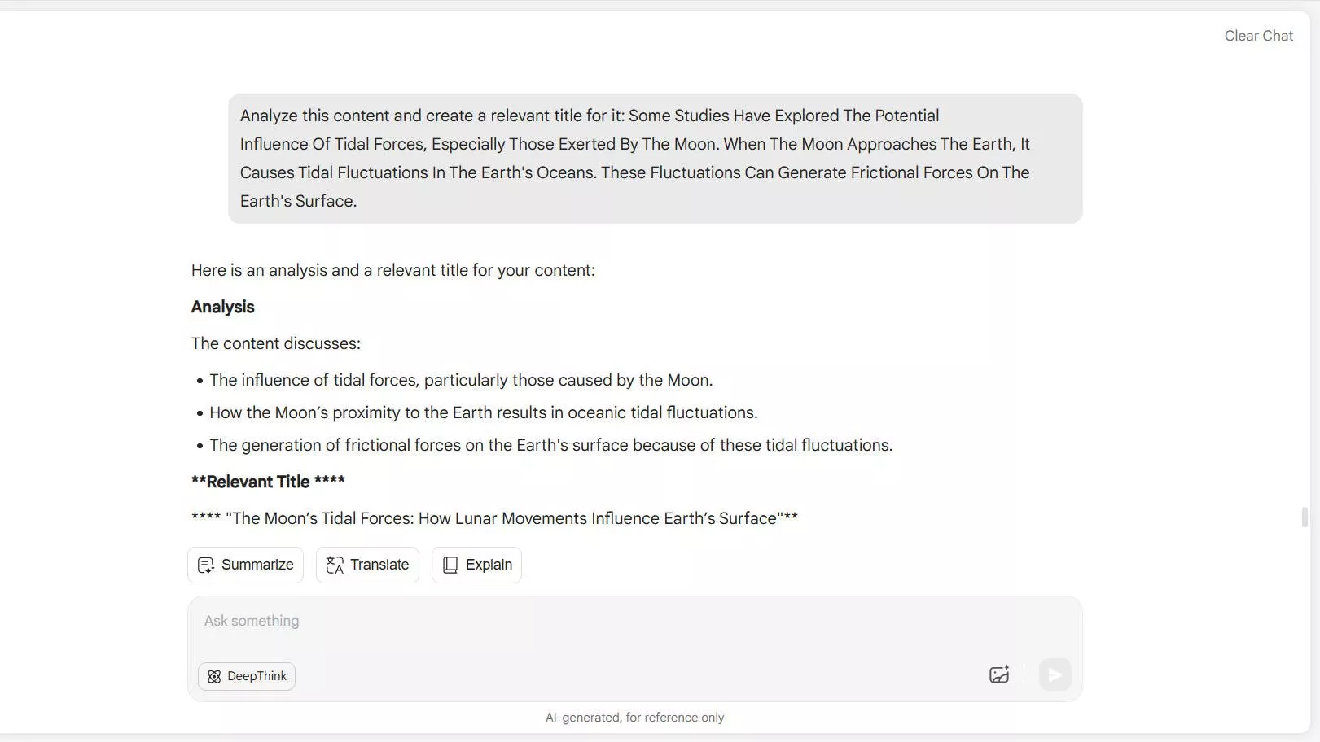Screen dimensions: 1320x742
Task: Click the bullet about frictional forces generation
Action: (x=550, y=445)
